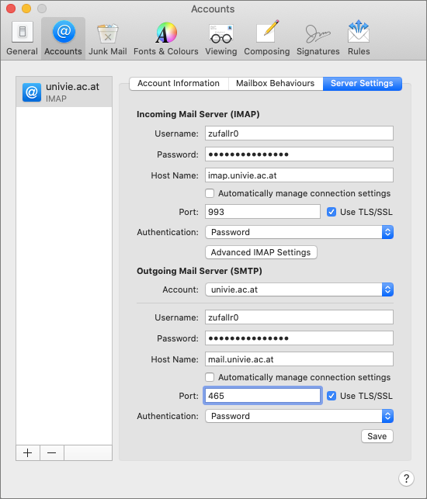Switch to the Mailbox Behaviours tab
The width and height of the screenshot is (427, 499).
click(x=276, y=83)
